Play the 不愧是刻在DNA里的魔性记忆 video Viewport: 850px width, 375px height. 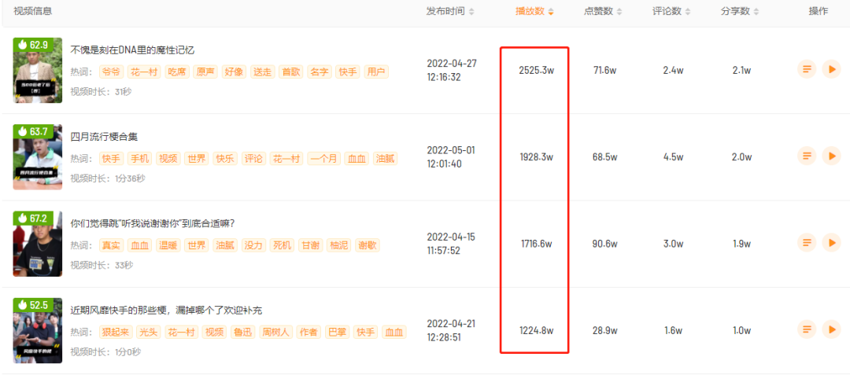[x=831, y=69]
